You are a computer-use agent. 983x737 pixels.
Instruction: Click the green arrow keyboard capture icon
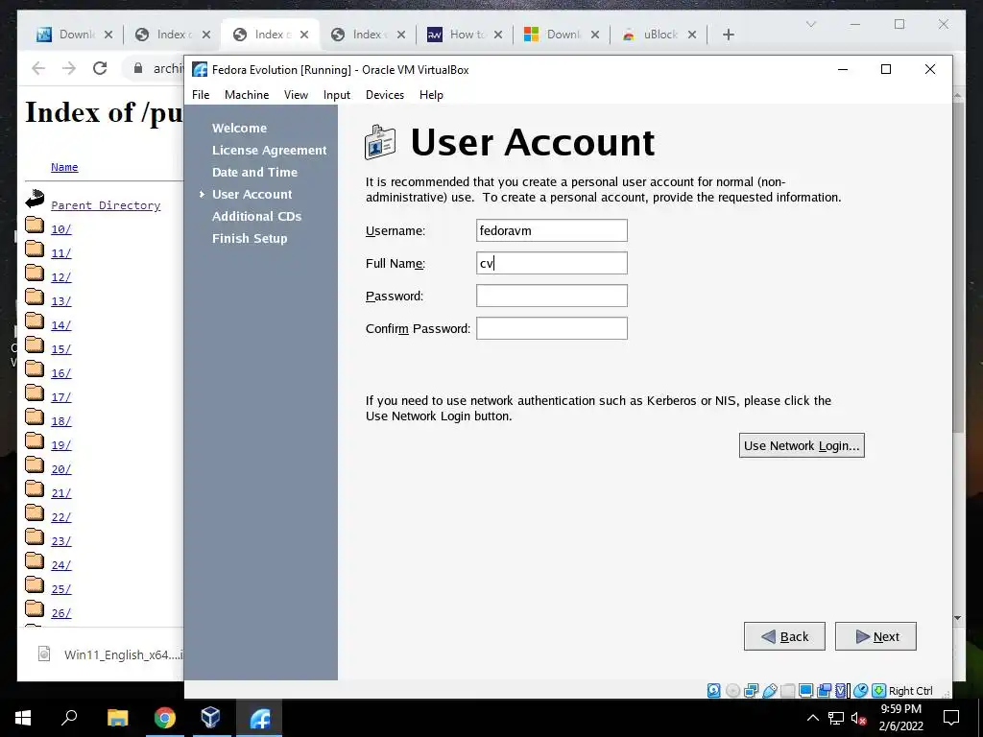click(879, 691)
